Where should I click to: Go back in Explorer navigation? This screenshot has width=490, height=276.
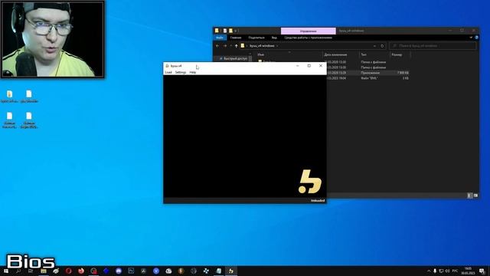(x=217, y=46)
